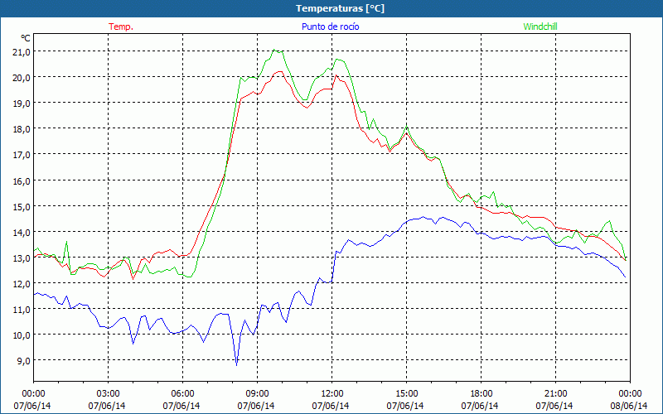Click the '19,0' y-axis value

22,103
